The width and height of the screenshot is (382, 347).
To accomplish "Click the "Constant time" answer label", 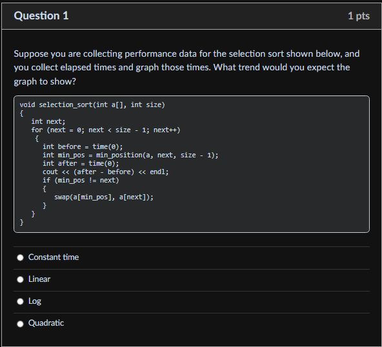I will (54, 257).
